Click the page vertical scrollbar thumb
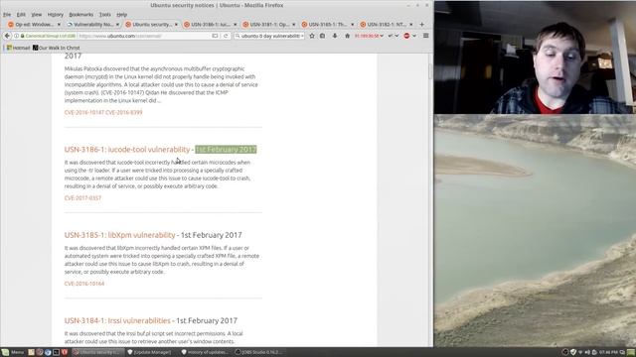This screenshot has width=636, height=357. pyautogui.click(x=430, y=71)
